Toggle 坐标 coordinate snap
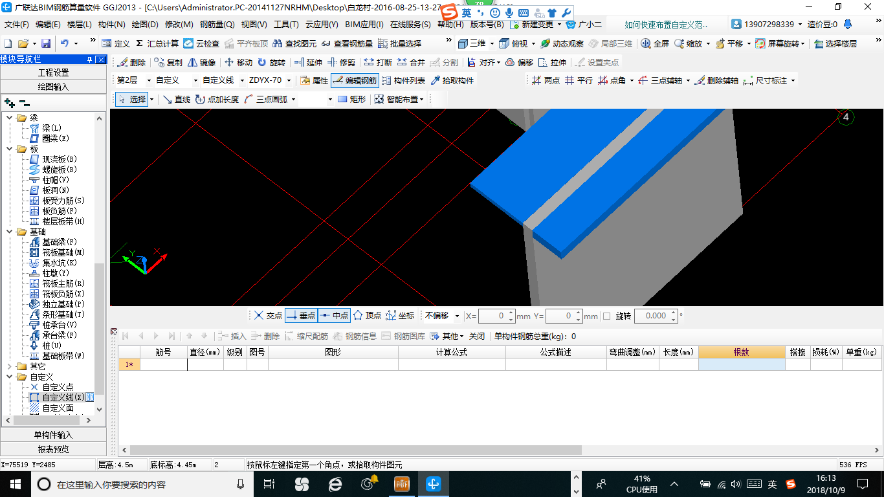Image resolution: width=884 pixels, height=497 pixels. 400,316
